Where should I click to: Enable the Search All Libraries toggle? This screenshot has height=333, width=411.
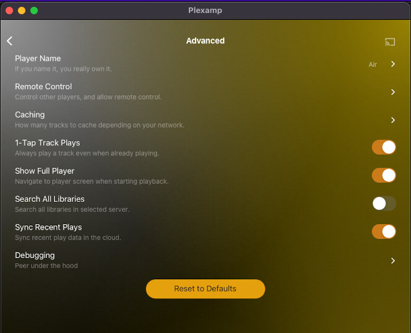point(384,204)
